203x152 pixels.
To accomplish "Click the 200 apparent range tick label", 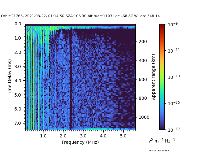I will (x=143, y=41).
